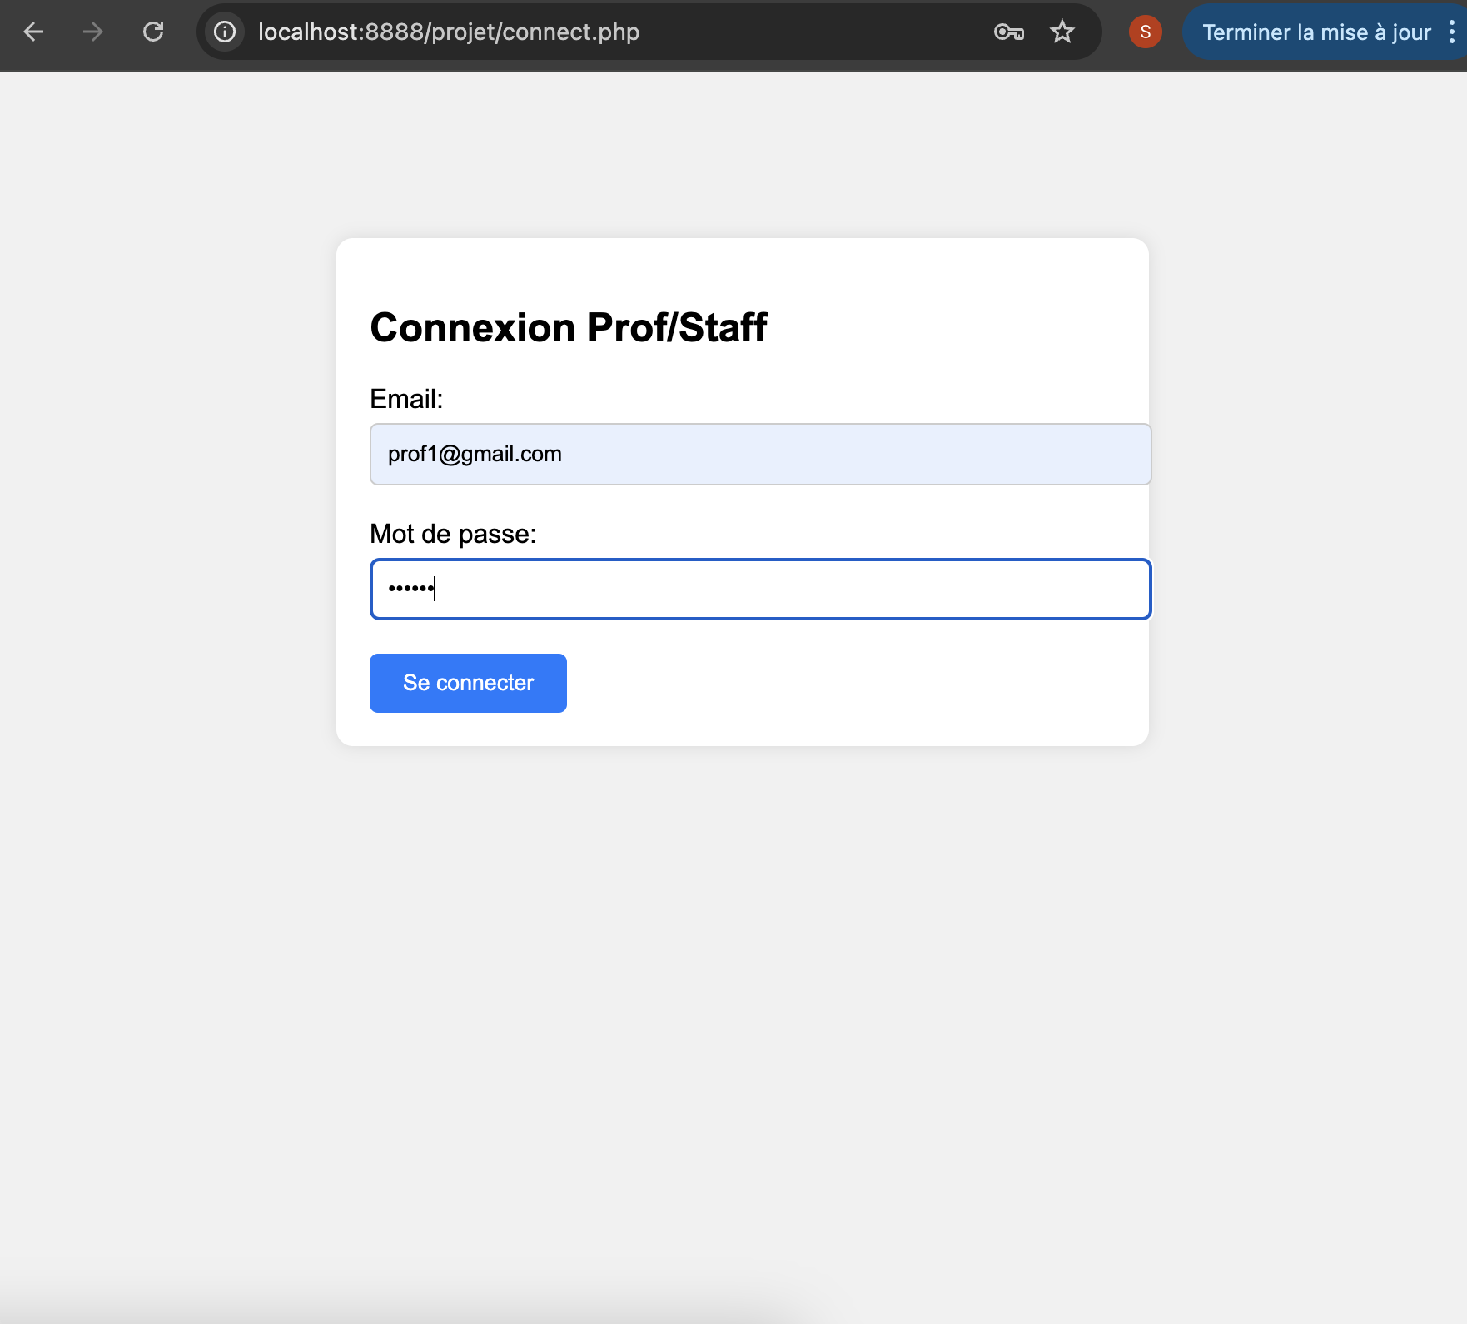Screen dimensions: 1467x1324
Task: Place cursor after the hidden password dots
Action: tap(436, 589)
